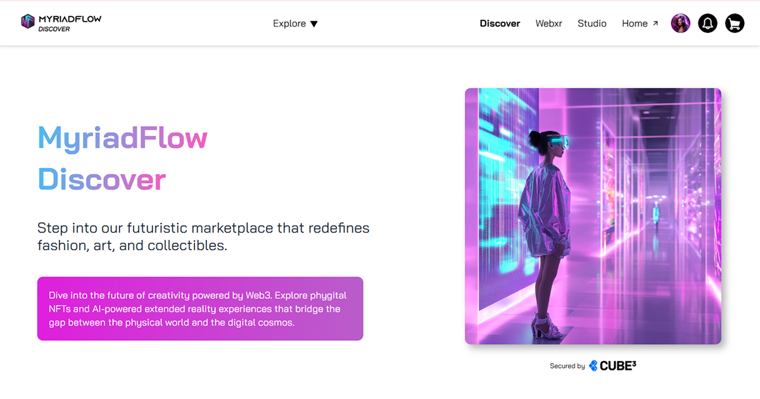Click the MyriadFlow wordmark text
This screenshot has width=760, height=399.
tap(70, 19)
